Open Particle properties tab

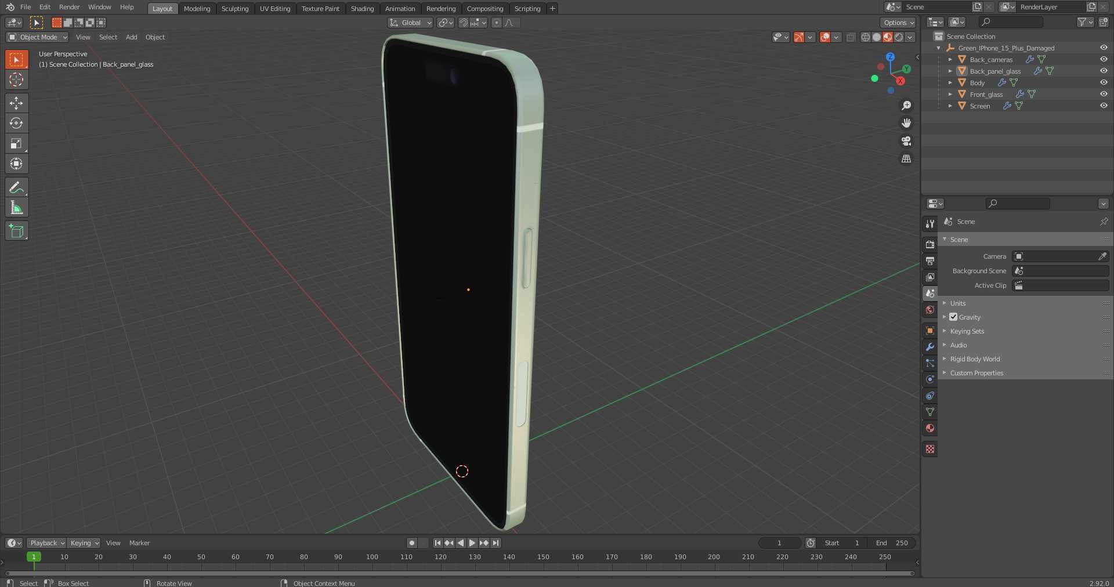point(930,363)
